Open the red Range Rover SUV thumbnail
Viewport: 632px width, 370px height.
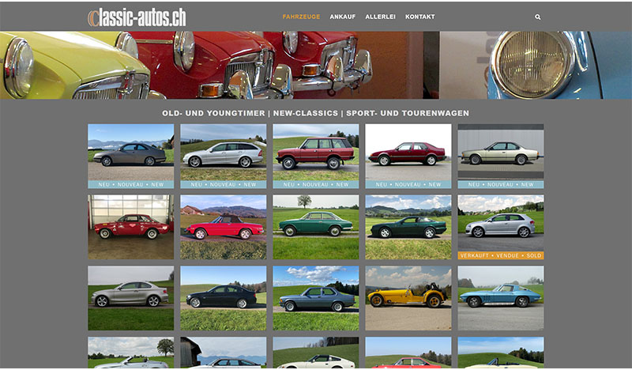[x=315, y=157]
